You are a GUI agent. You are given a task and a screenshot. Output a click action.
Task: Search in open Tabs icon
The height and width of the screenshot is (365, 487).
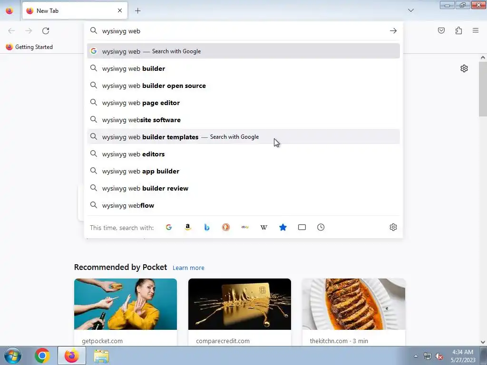pyautogui.click(x=302, y=227)
